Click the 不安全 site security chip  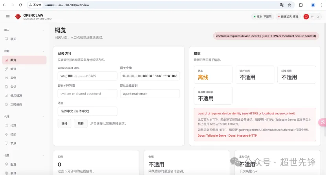point(35,5)
